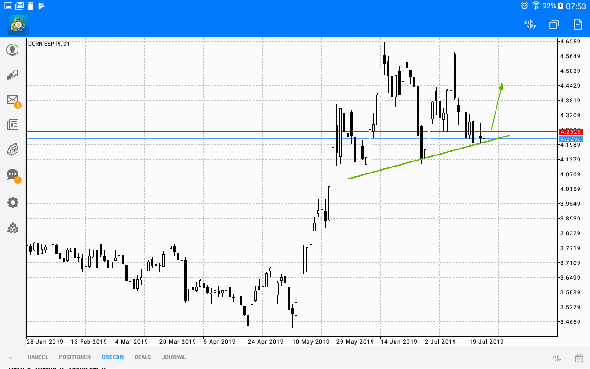Open the Economic Calendar icon in sidebar
Image resolution: width=590 pixels, height=369 pixels.
tap(12, 149)
